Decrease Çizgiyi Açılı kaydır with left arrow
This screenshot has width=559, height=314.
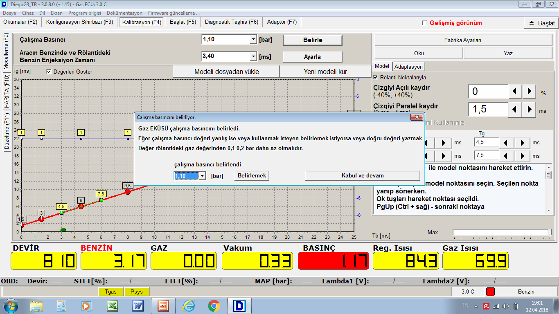(x=515, y=92)
